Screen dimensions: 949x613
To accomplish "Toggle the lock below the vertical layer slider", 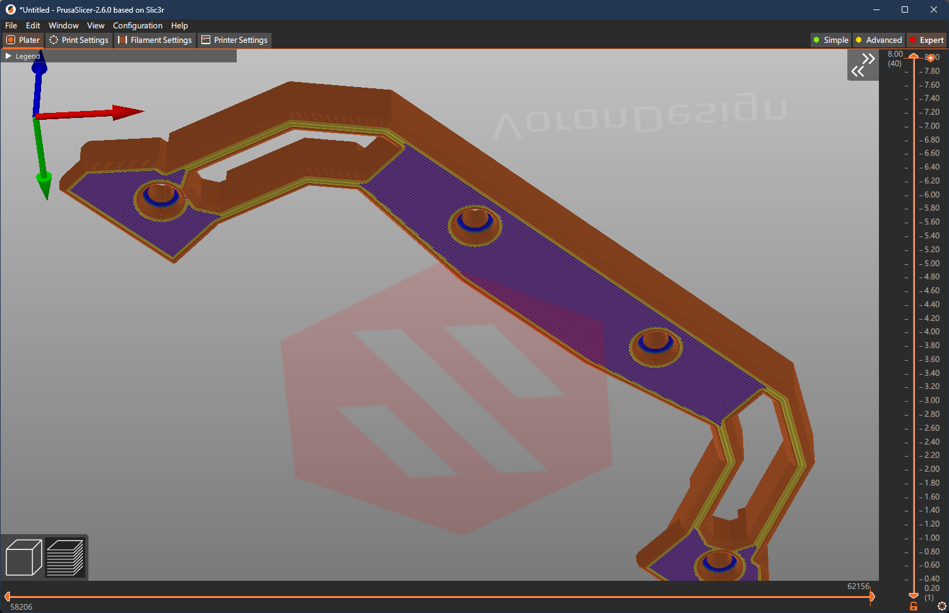I will pos(914,606).
